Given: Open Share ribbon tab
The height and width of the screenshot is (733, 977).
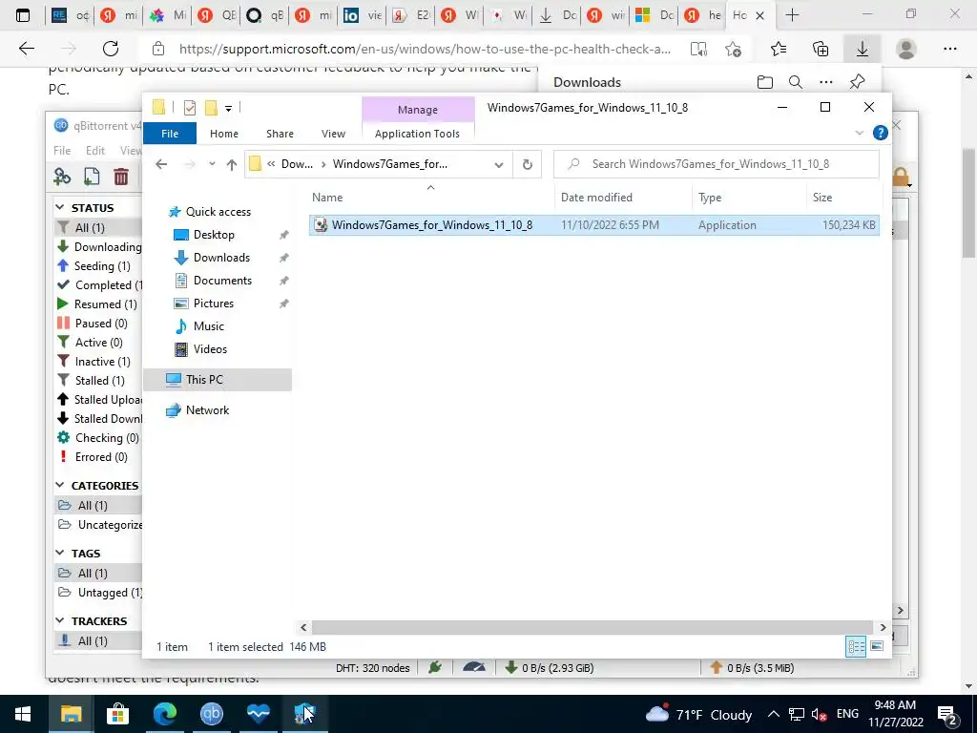Looking at the screenshot, I should [280, 134].
